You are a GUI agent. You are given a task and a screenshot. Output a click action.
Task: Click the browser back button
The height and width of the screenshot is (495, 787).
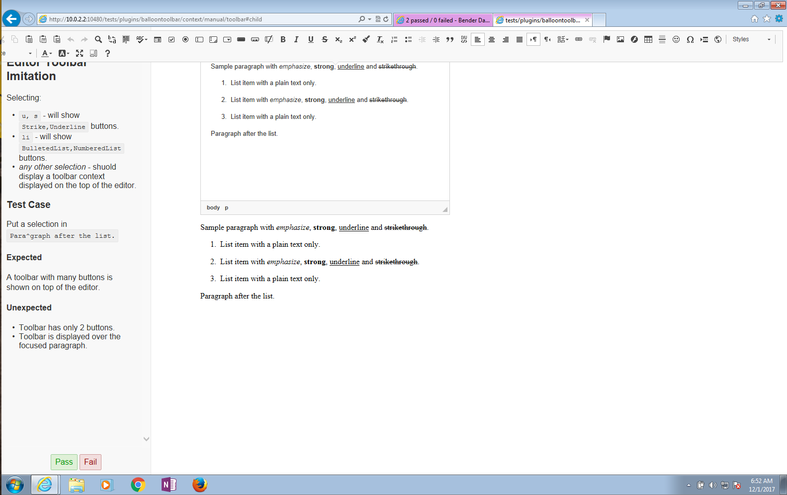pos(11,19)
